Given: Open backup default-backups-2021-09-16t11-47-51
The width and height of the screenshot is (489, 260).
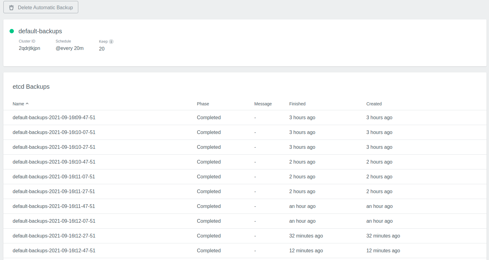Looking at the screenshot, I should point(54,206).
